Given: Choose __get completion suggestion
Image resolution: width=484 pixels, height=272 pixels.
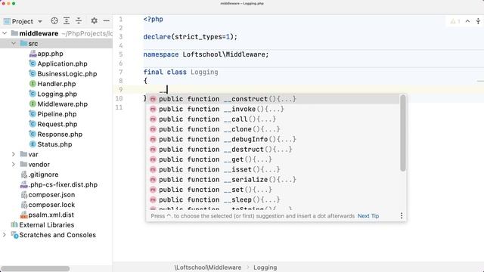Looking at the screenshot, I should tap(273, 159).
